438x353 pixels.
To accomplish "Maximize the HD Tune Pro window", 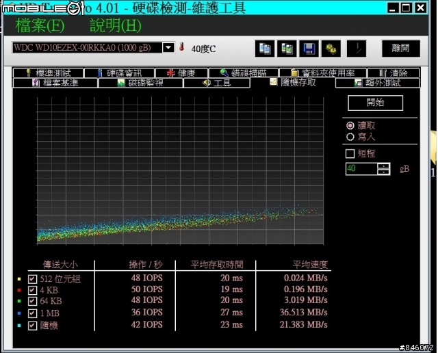I will click(406, 8).
